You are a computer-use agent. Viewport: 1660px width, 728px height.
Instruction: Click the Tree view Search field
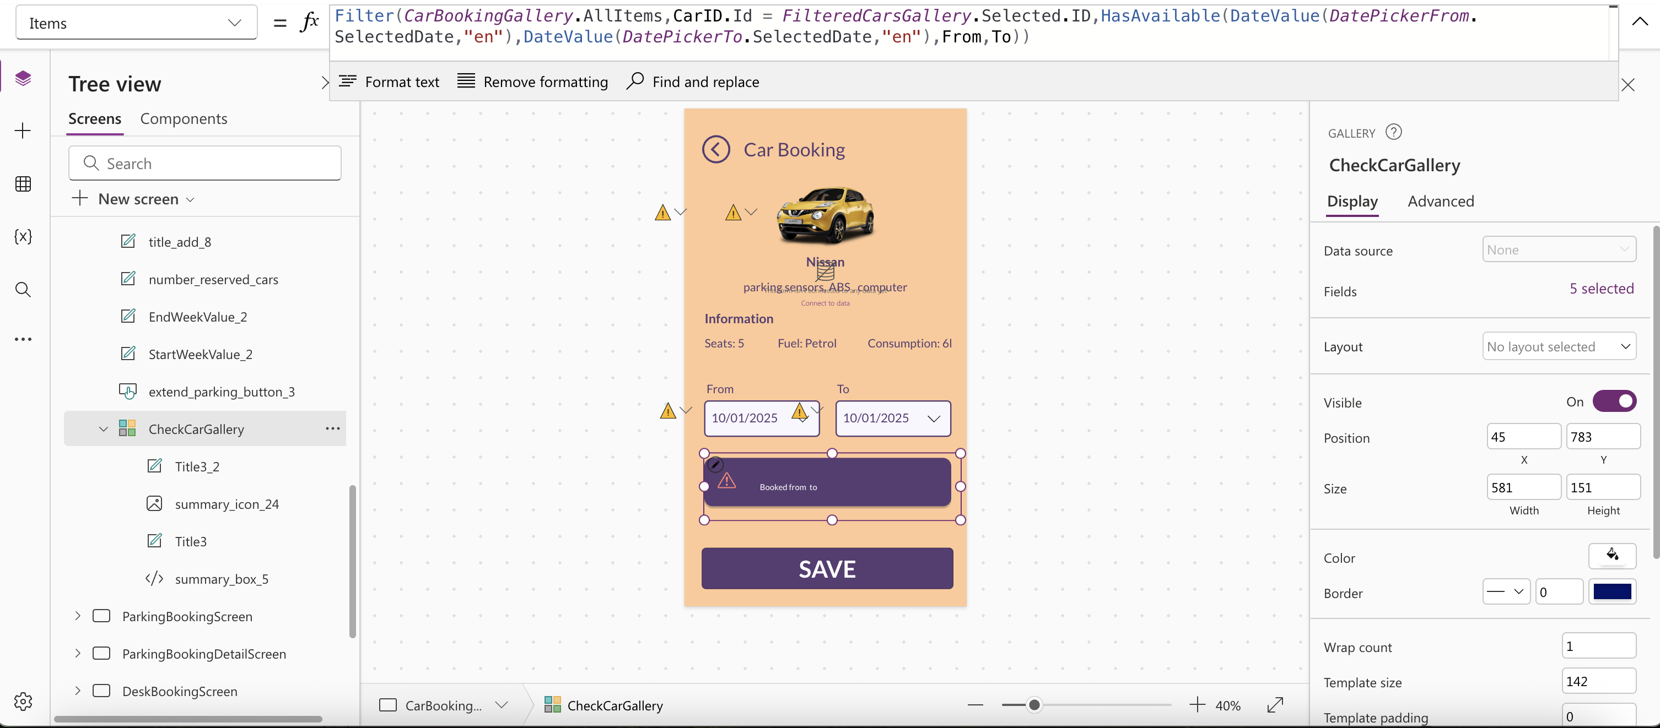click(205, 164)
